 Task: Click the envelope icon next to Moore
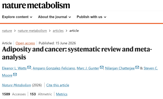[x=15, y=74]
